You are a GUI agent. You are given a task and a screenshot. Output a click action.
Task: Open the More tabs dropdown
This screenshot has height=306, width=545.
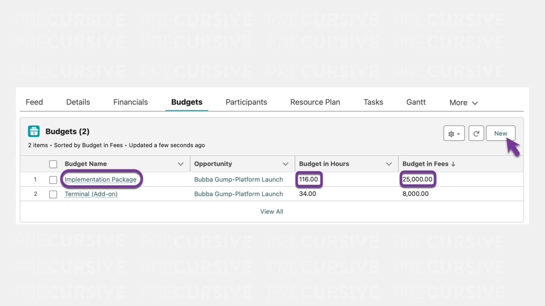tap(463, 103)
